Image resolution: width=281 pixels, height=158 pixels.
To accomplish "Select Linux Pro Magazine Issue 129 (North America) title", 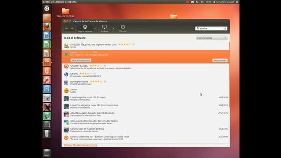I will pos(94,105).
